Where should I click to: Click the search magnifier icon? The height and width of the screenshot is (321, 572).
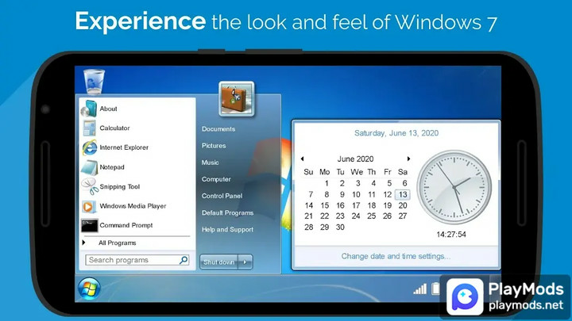tap(184, 260)
